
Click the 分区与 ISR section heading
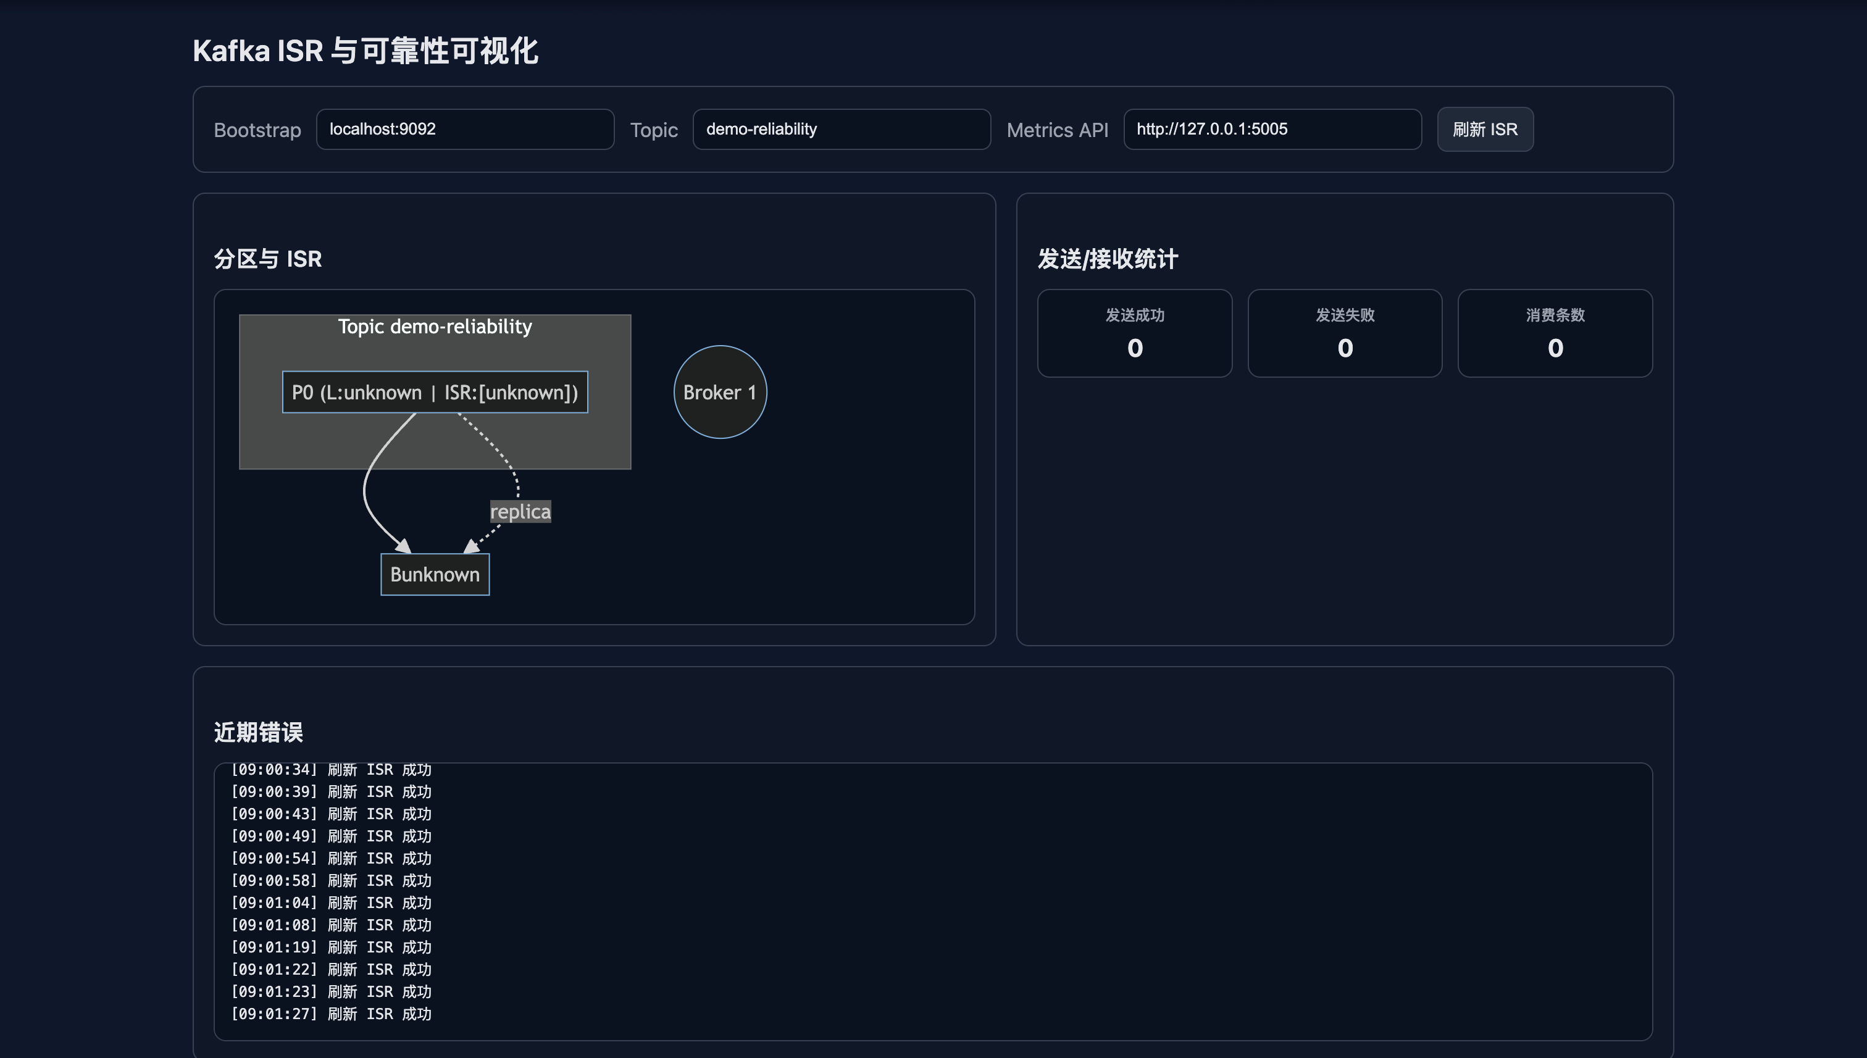point(267,259)
